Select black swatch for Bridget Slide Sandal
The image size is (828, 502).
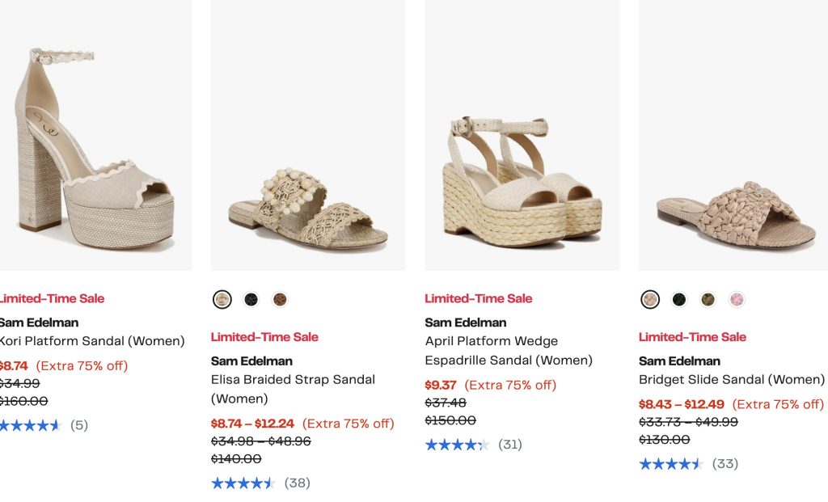click(679, 300)
